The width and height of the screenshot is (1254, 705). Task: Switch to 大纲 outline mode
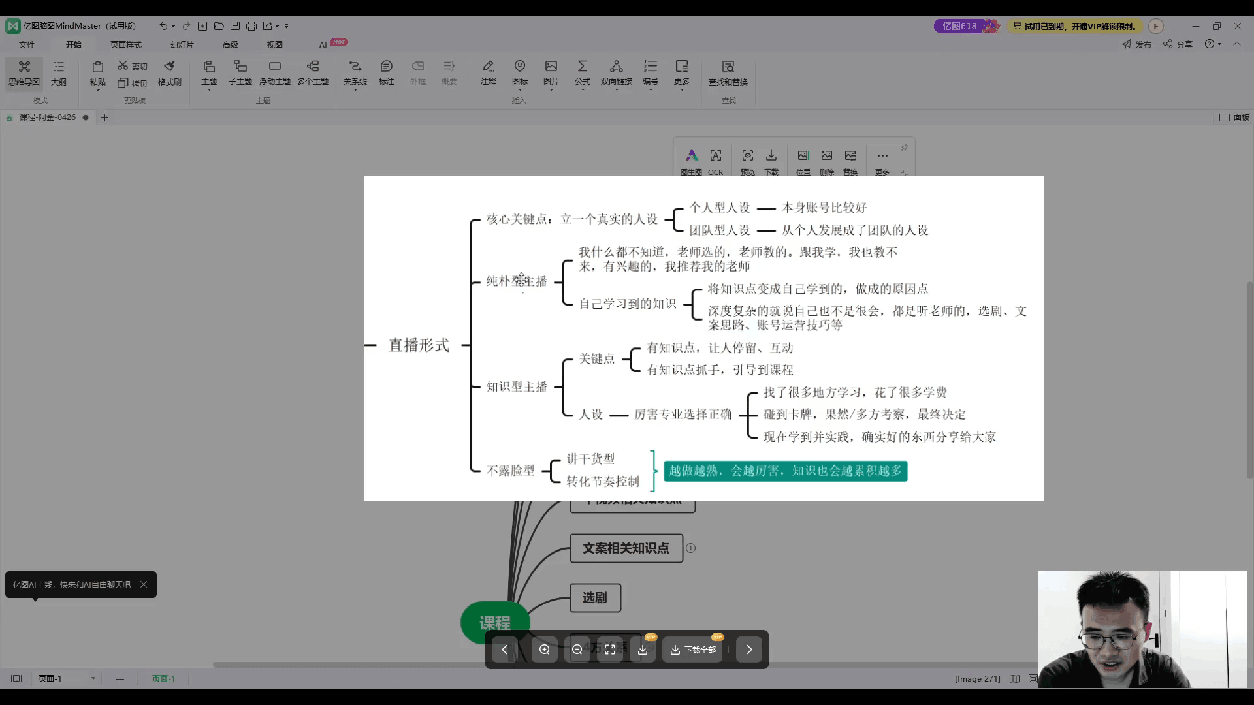[x=59, y=73]
